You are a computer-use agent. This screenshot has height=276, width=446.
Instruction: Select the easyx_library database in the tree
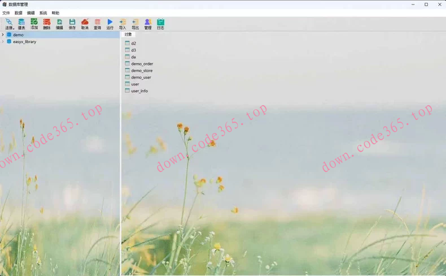(24, 42)
